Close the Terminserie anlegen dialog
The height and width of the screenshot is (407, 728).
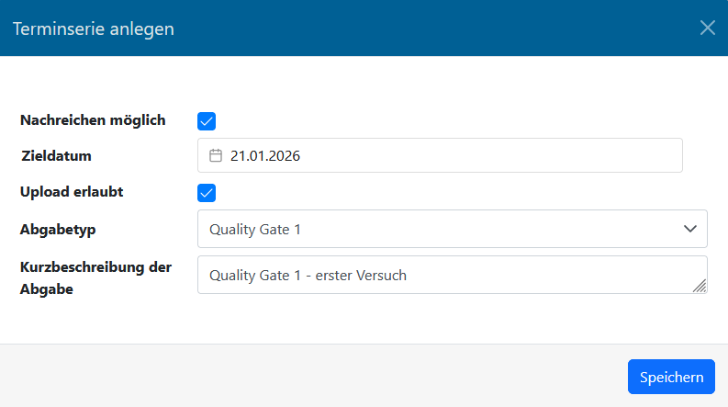pyautogui.click(x=707, y=28)
